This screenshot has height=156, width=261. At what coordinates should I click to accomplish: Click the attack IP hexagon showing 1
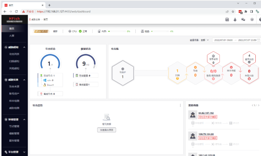point(123,73)
